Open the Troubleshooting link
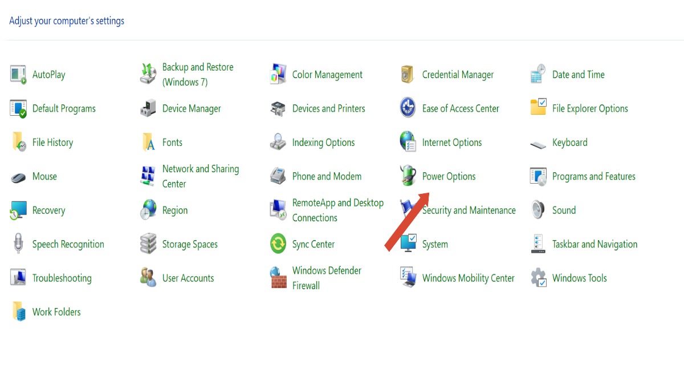 tap(62, 278)
